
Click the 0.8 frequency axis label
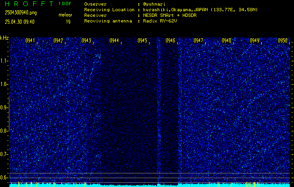[3, 131]
